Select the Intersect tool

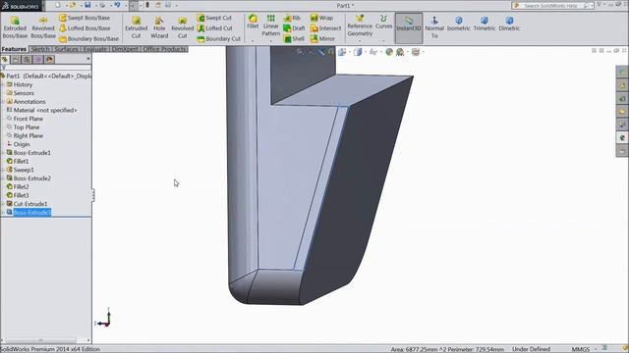[x=325, y=28]
